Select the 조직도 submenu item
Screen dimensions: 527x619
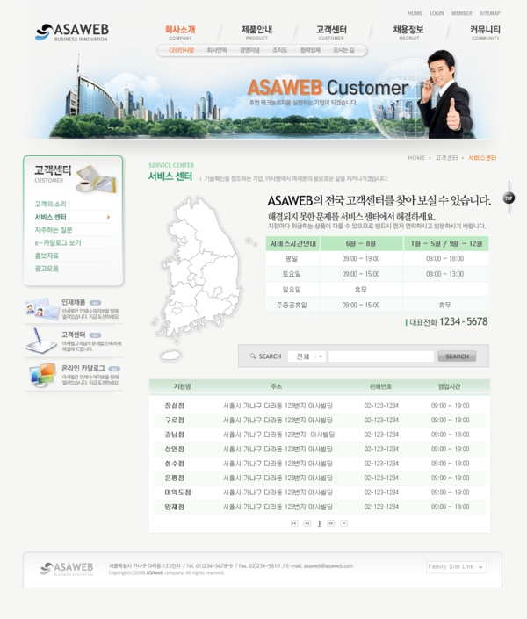point(279,50)
